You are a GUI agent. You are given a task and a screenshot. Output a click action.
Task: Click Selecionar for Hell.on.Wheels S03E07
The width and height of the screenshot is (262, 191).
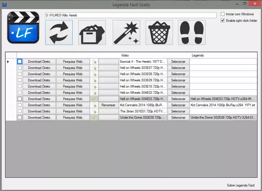[178, 68]
